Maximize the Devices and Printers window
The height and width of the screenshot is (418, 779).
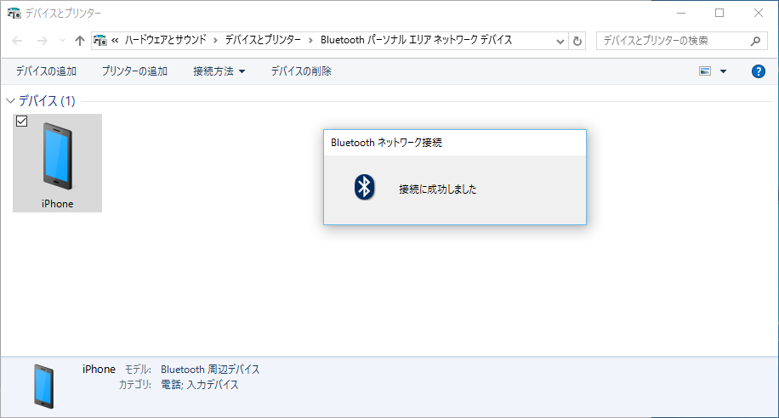[x=719, y=13]
